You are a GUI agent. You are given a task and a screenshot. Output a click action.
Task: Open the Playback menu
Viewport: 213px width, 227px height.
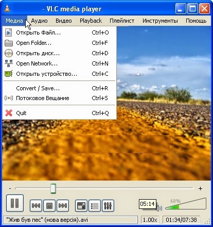tap(91, 21)
